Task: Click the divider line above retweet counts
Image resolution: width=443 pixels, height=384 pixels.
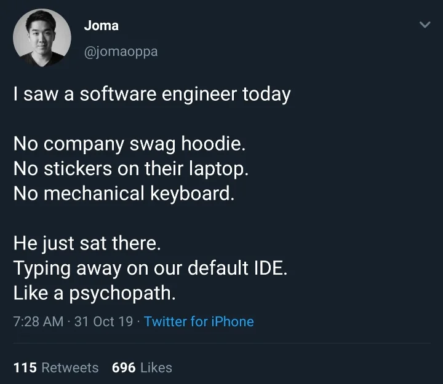Action: (x=221, y=343)
